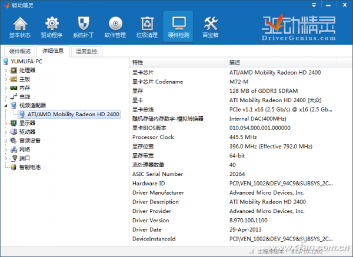353x257 pixels.
Task: Expand the 驱动器 tree node
Action: coord(6,132)
